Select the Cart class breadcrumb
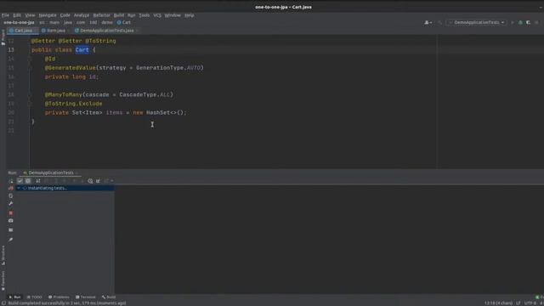The width and height of the screenshot is (544, 306). click(124, 23)
